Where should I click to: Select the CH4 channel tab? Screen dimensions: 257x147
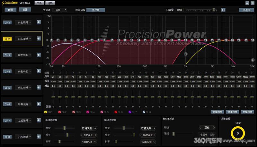point(7,72)
